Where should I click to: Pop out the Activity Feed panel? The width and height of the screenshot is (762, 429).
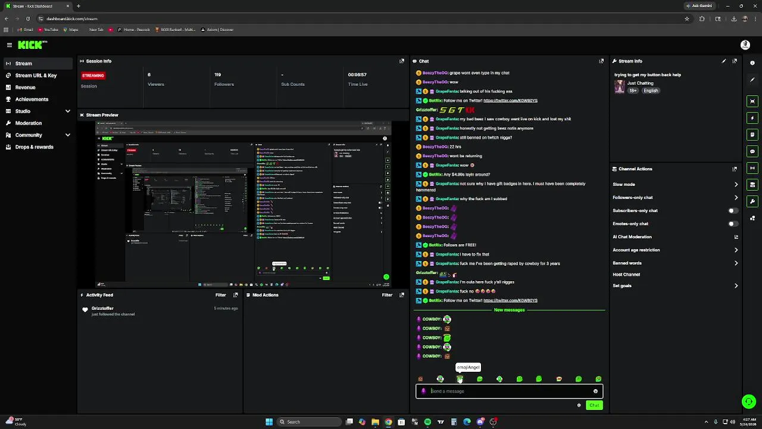236,295
